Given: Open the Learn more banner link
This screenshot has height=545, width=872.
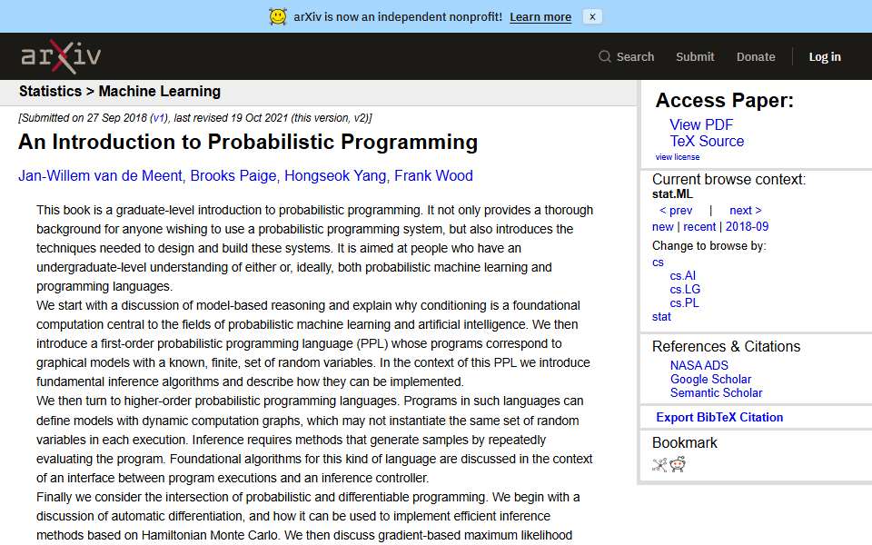Looking at the screenshot, I should (x=540, y=16).
